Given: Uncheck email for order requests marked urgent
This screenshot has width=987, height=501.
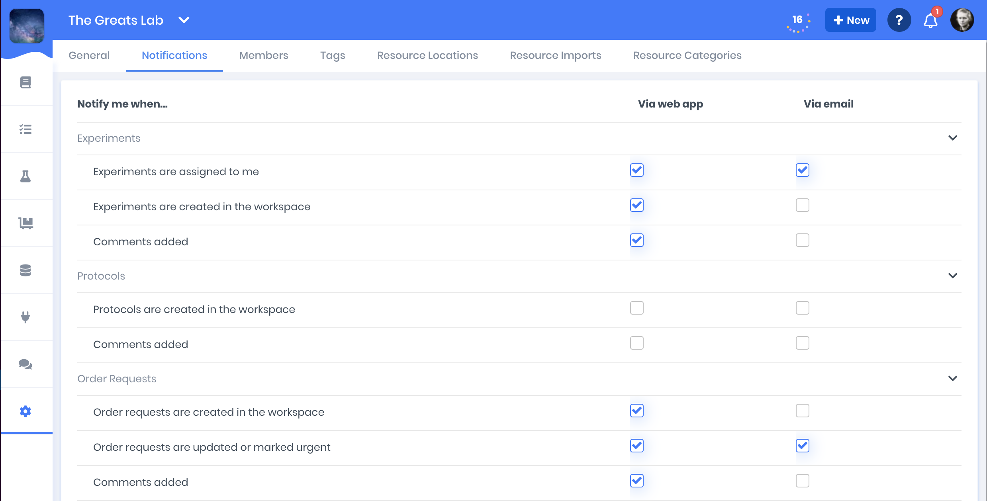Looking at the screenshot, I should coord(802,446).
